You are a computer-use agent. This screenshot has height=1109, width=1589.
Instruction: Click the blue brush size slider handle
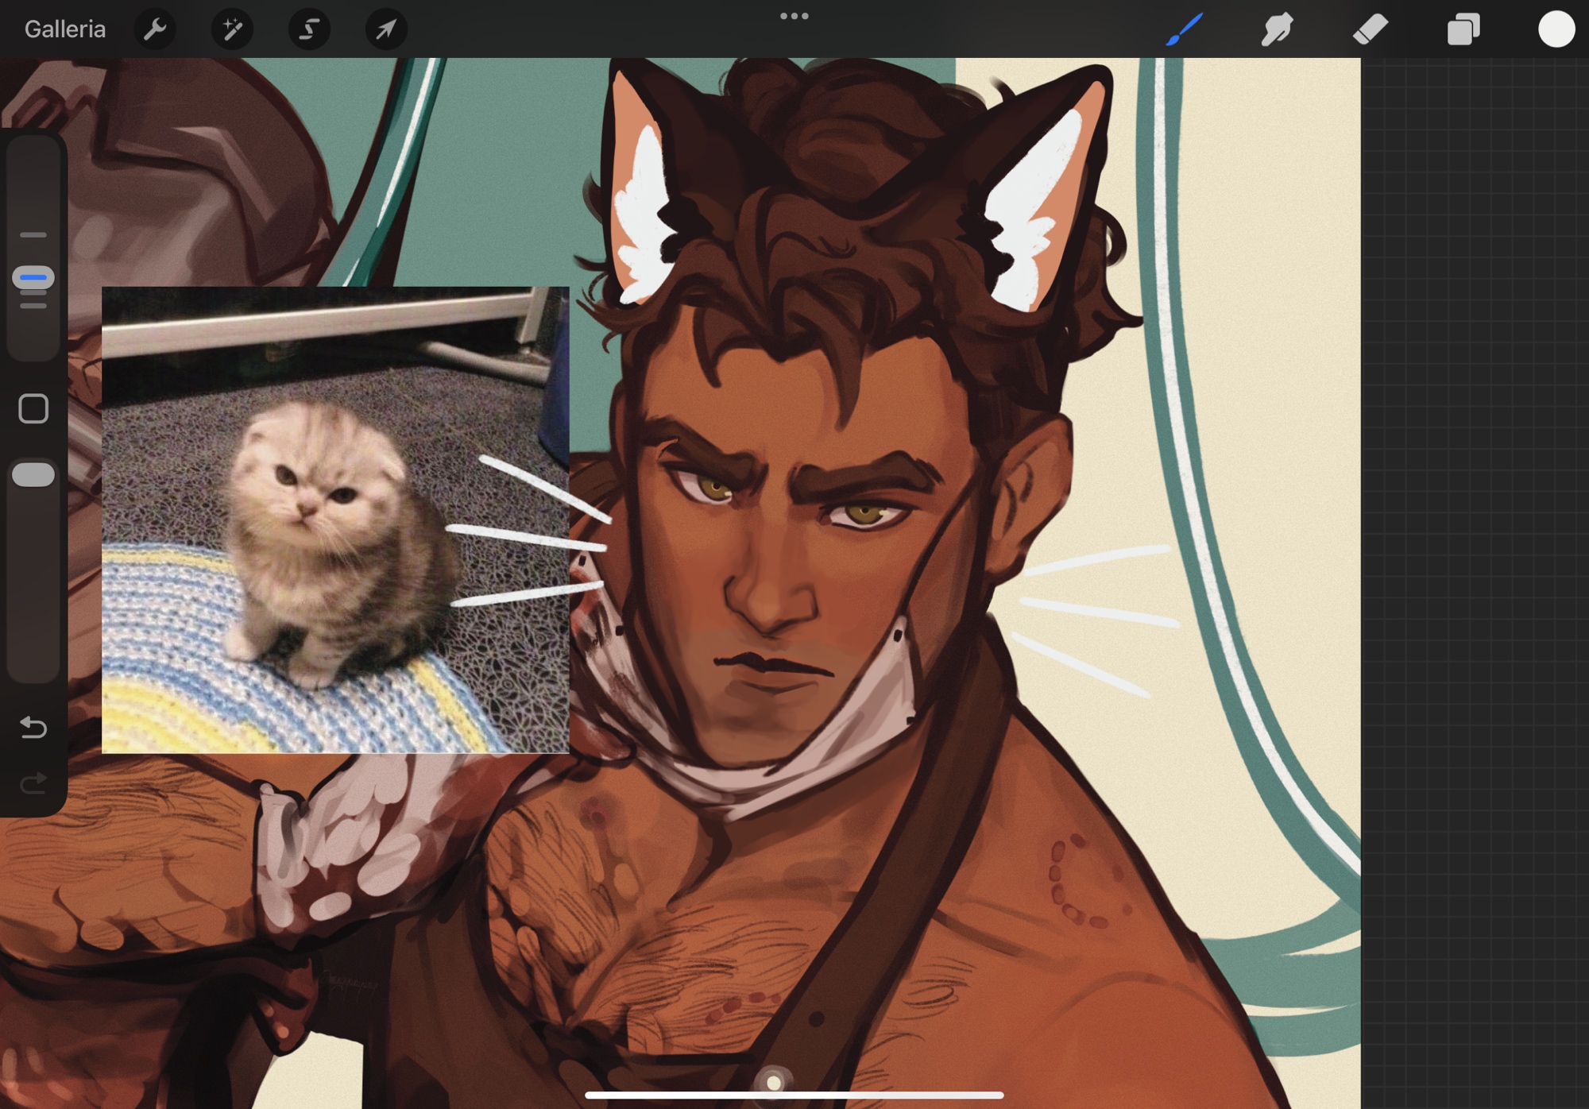(x=33, y=278)
